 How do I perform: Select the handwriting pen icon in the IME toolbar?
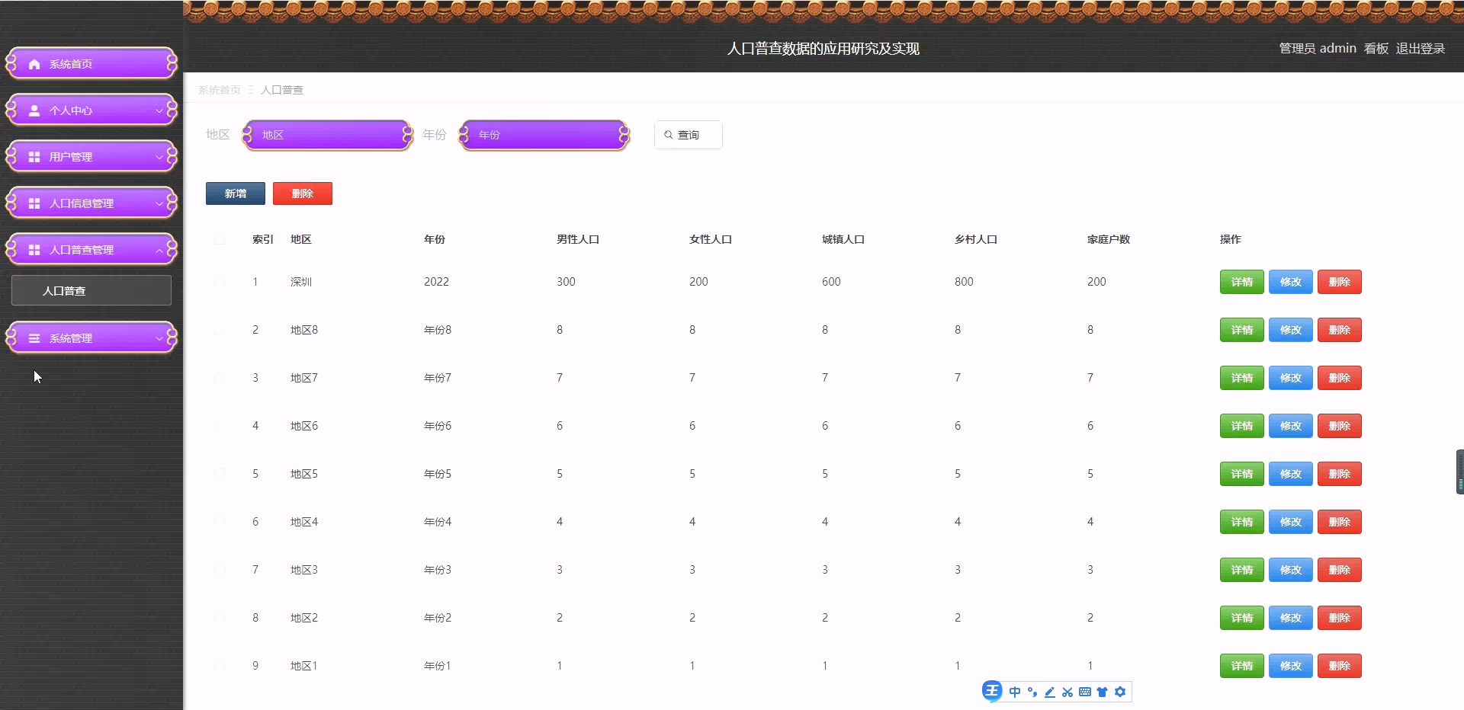(1050, 692)
